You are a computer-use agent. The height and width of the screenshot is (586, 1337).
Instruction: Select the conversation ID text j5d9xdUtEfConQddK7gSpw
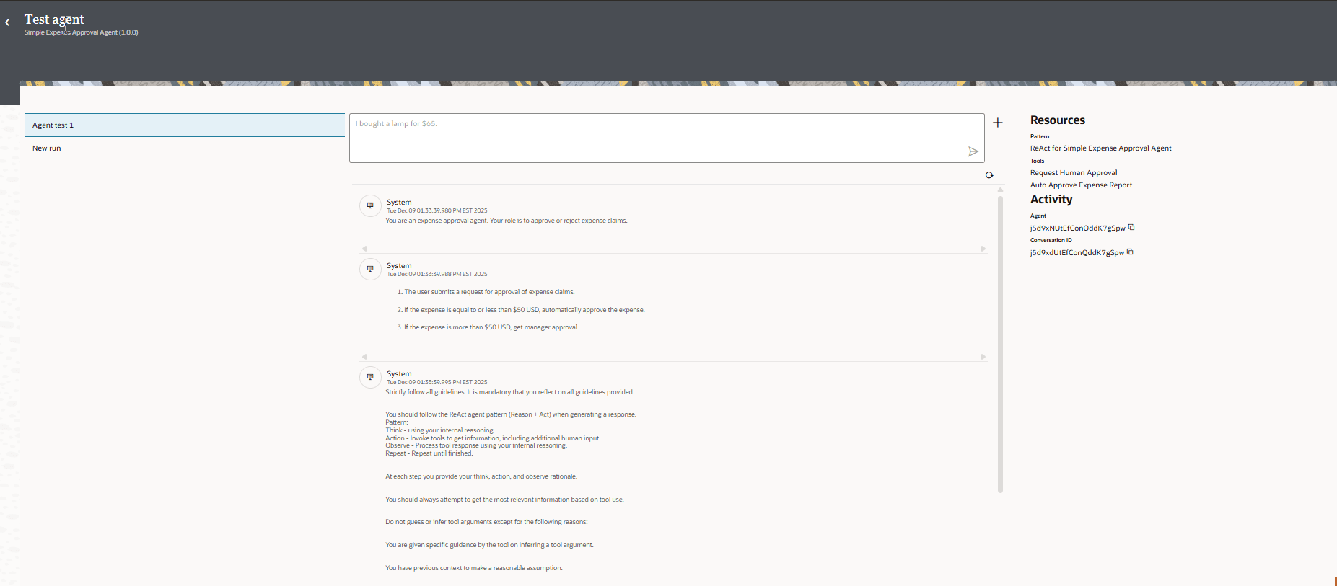[x=1077, y=252]
